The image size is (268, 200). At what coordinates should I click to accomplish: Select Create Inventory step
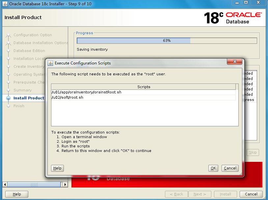pos(29,66)
